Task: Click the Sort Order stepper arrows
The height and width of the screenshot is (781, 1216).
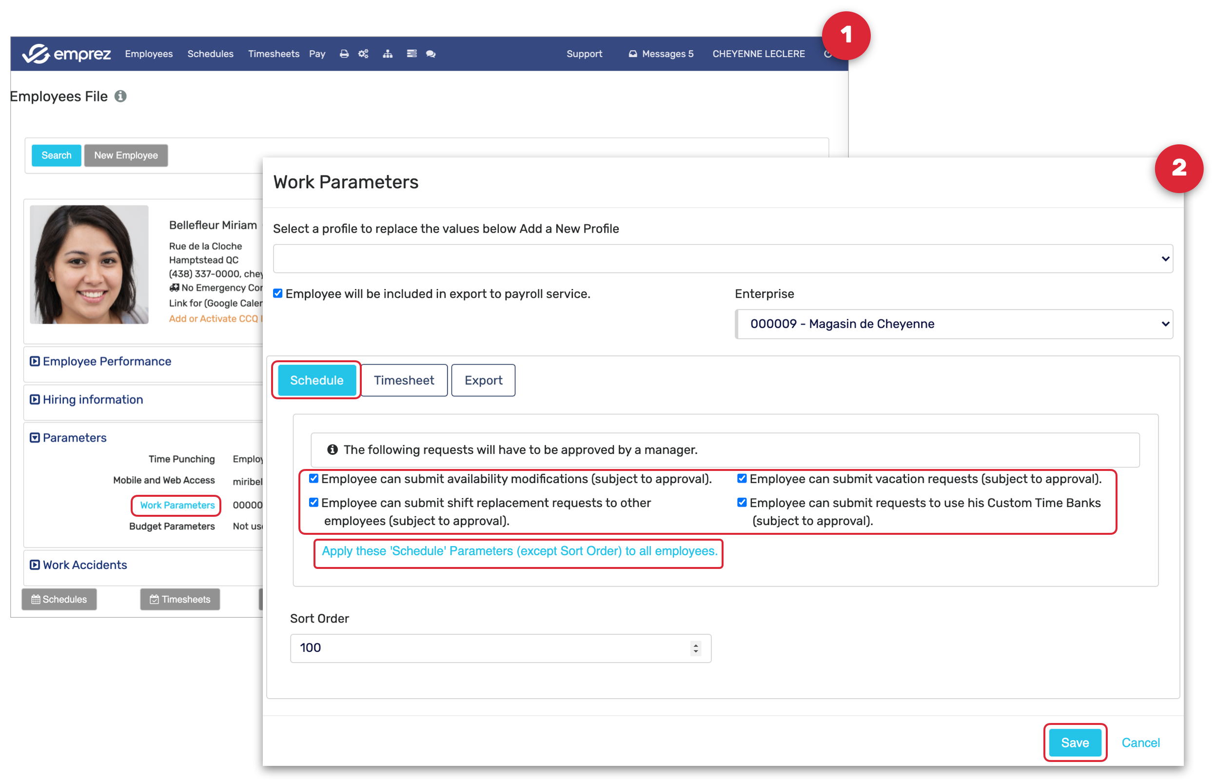Action: (696, 649)
